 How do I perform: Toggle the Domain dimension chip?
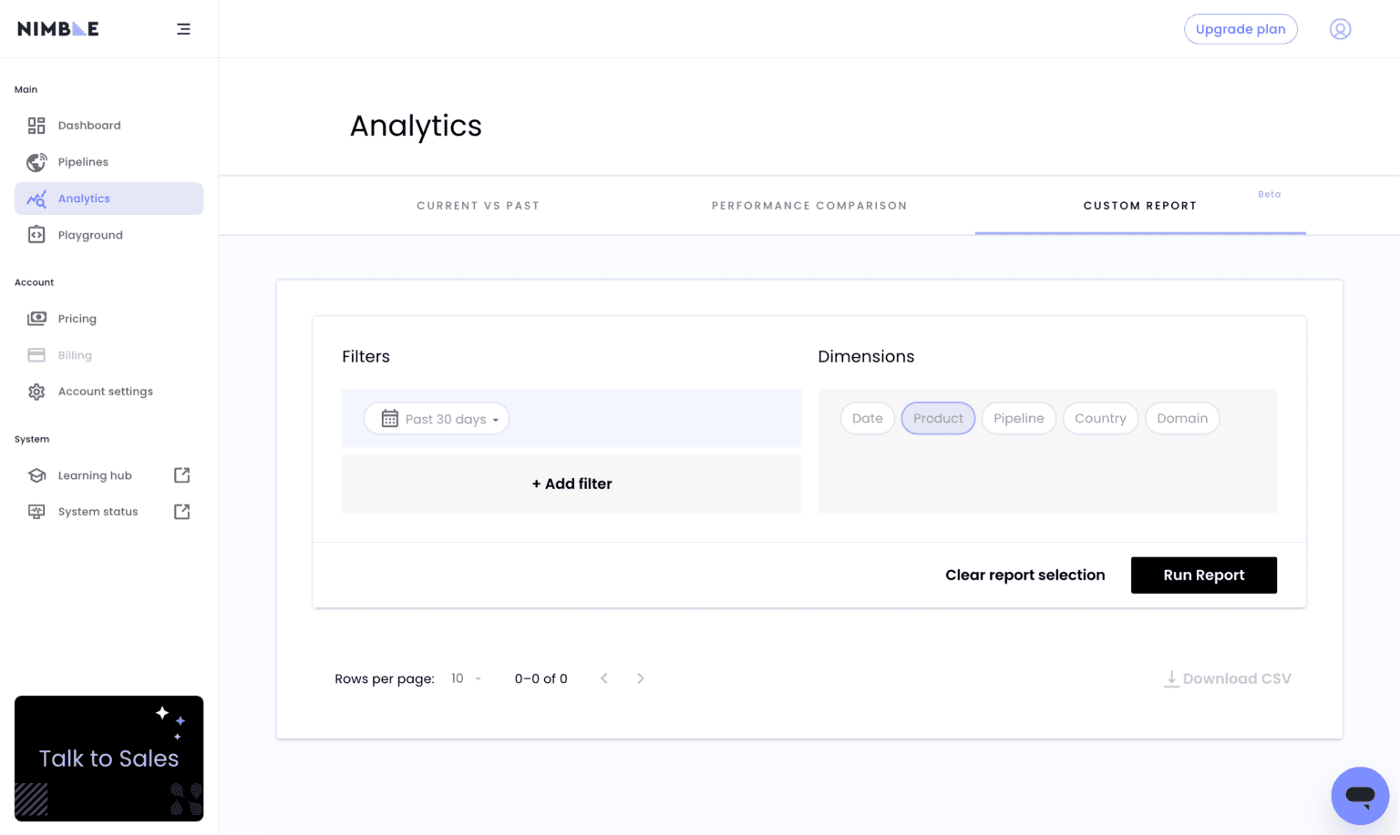1182,419
